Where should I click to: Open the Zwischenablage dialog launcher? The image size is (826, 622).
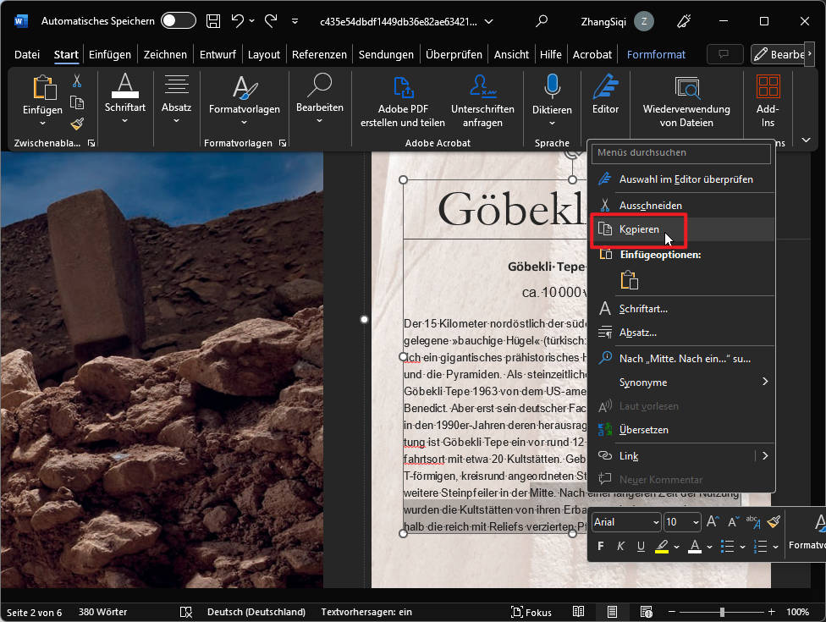(91, 143)
